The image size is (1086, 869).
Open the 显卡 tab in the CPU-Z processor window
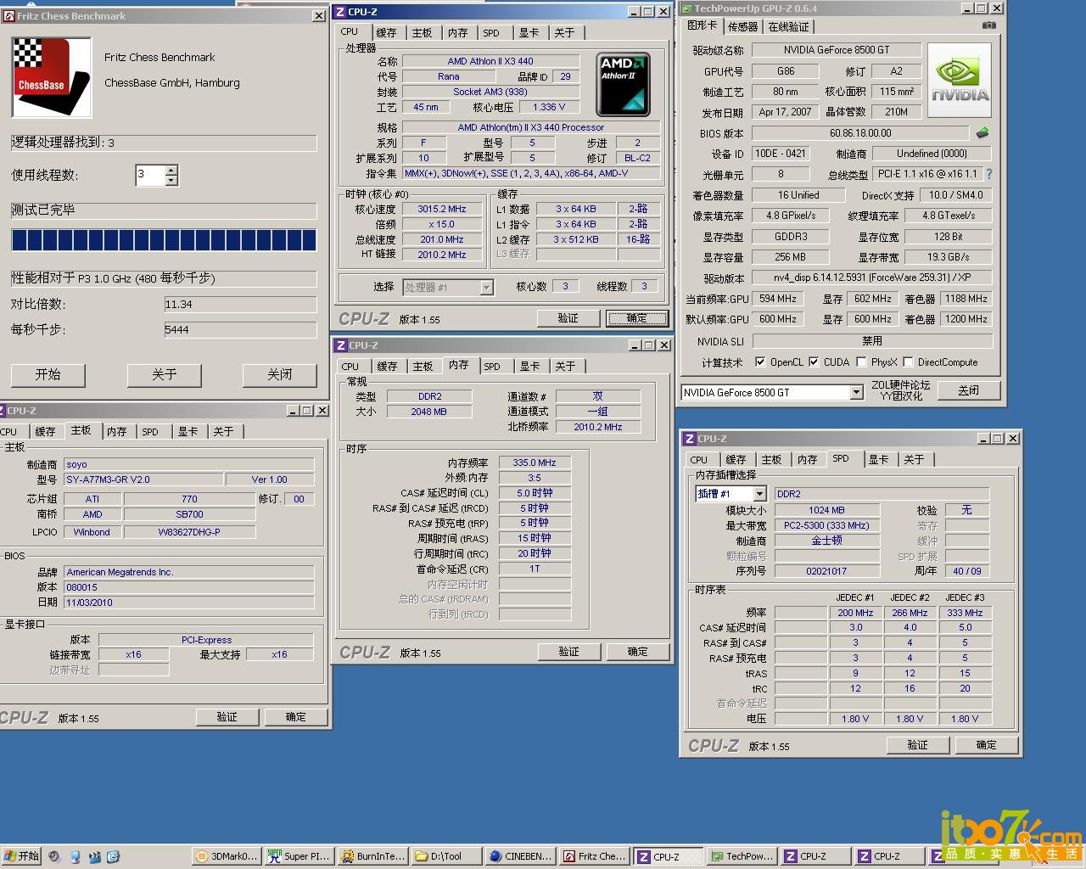tap(529, 33)
